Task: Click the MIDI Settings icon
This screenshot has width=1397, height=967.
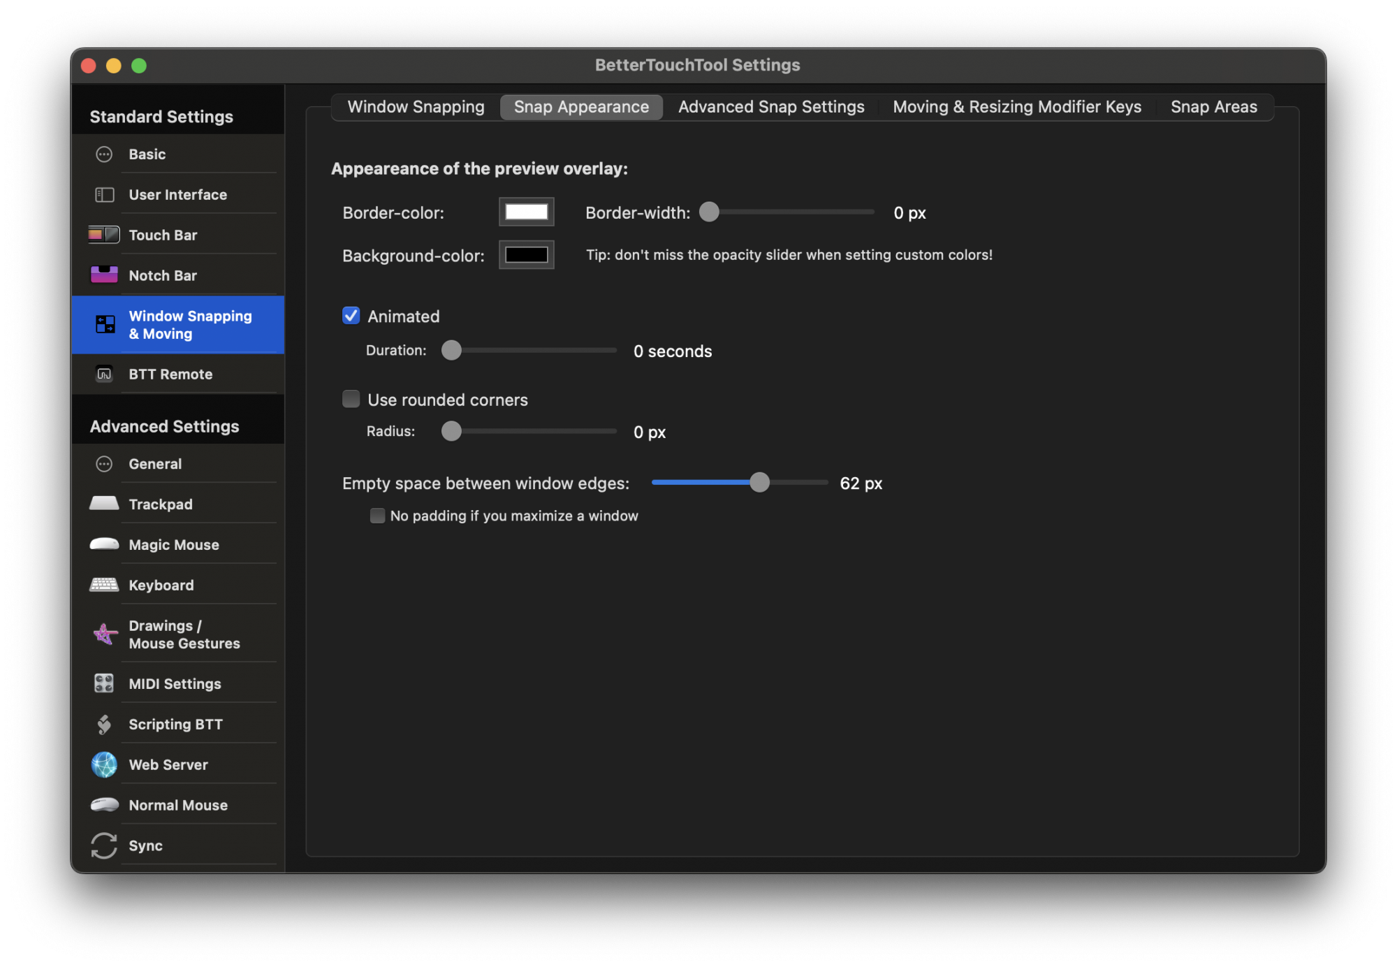Action: tap(104, 683)
